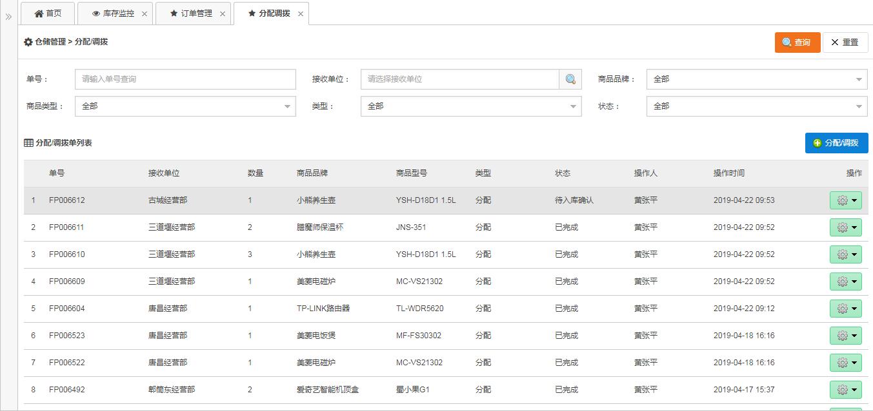
Task: Expand the collapsed left sidebar chevron
Action: (8, 17)
